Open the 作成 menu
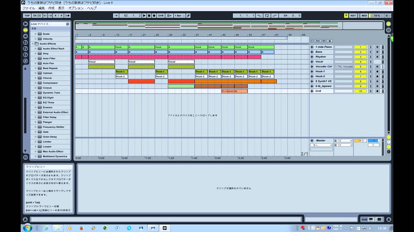 (x=51, y=8)
